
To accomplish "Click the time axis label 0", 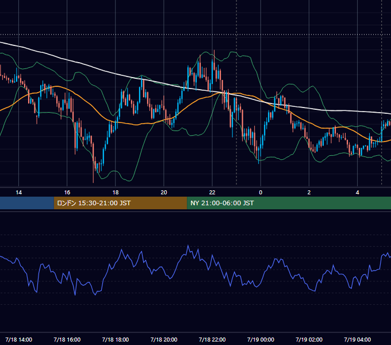I will [260, 193].
